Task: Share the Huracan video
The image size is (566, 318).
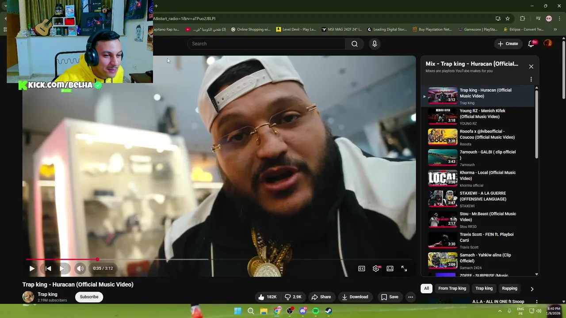Action: click(x=321, y=297)
